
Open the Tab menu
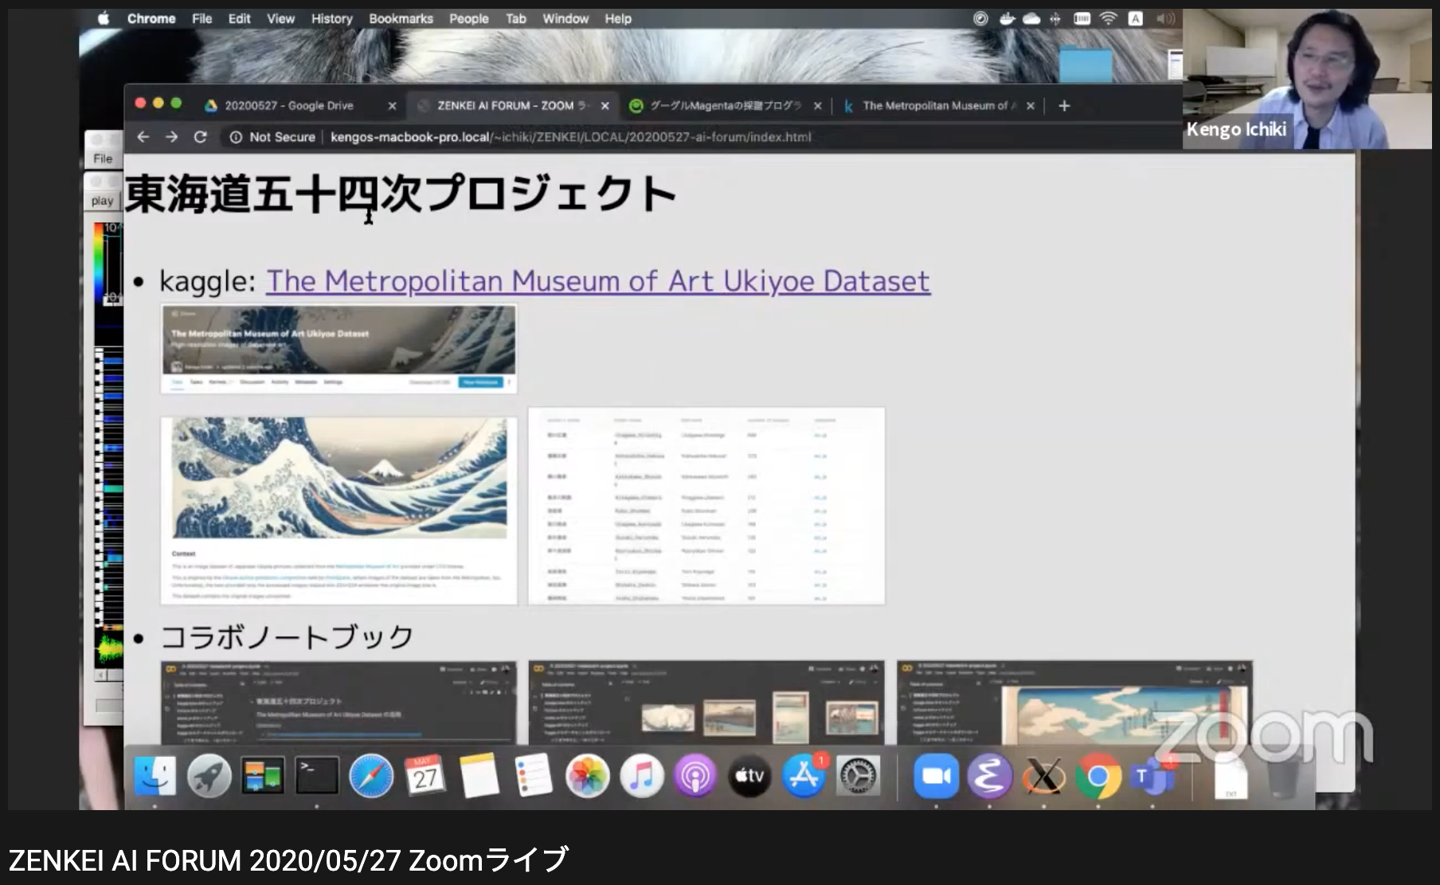tap(516, 18)
